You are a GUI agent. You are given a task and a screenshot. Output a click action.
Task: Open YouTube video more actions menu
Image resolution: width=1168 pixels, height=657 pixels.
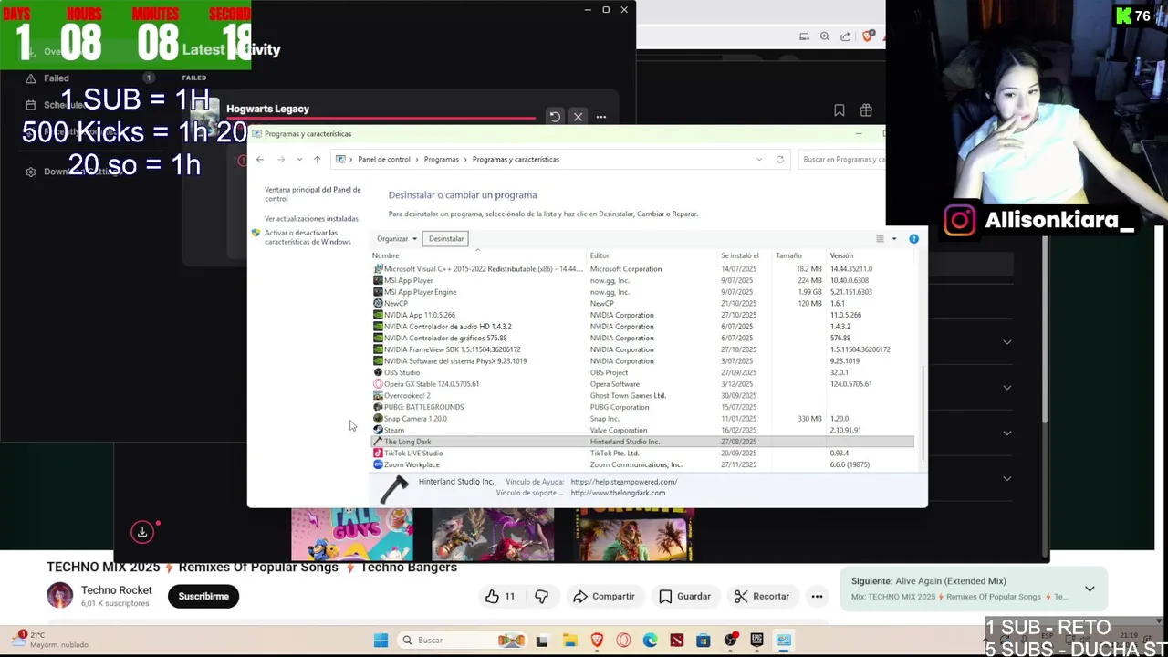coord(817,597)
